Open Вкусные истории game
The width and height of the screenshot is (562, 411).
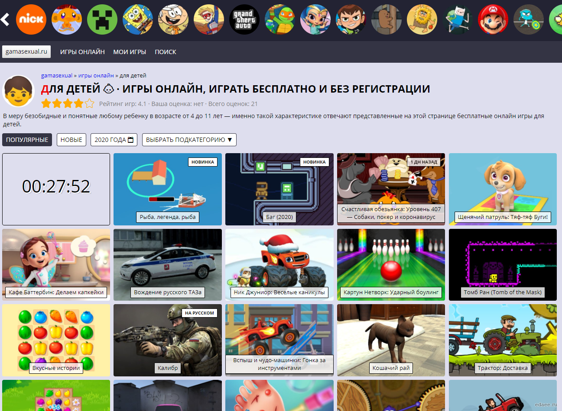pos(56,340)
